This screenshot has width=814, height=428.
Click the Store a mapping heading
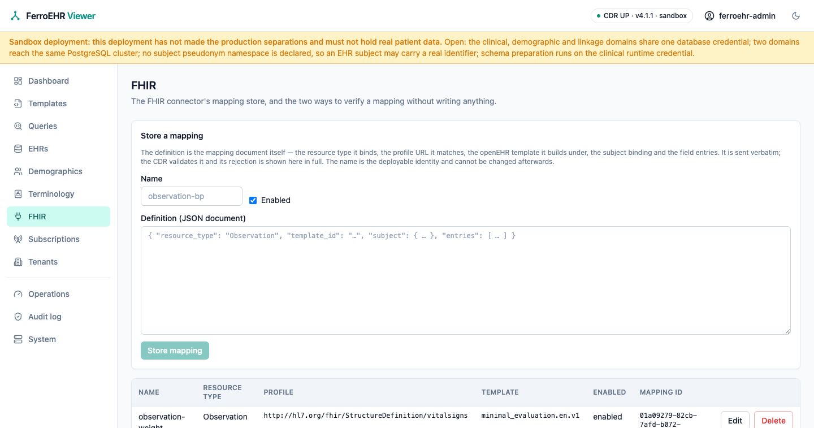[x=172, y=136]
